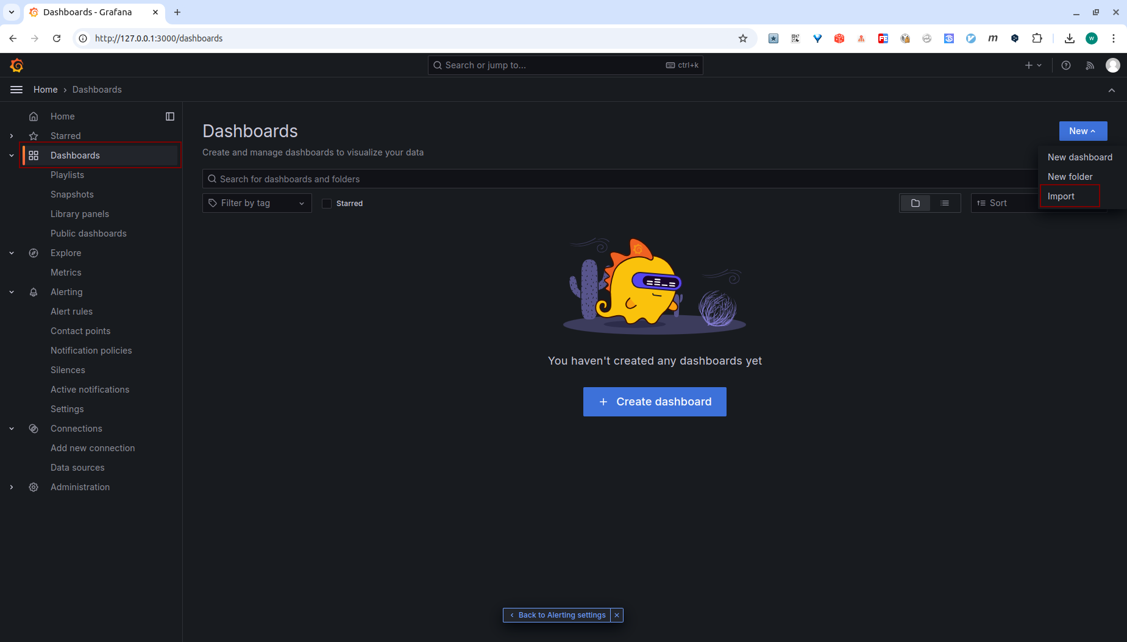Open Metrics under Explore
The width and height of the screenshot is (1127, 642).
coord(66,273)
